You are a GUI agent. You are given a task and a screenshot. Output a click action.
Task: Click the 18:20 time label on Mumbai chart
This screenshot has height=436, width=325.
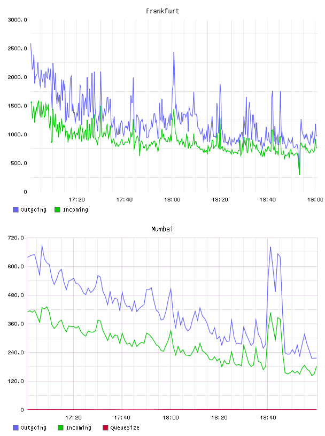click(x=219, y=417)
